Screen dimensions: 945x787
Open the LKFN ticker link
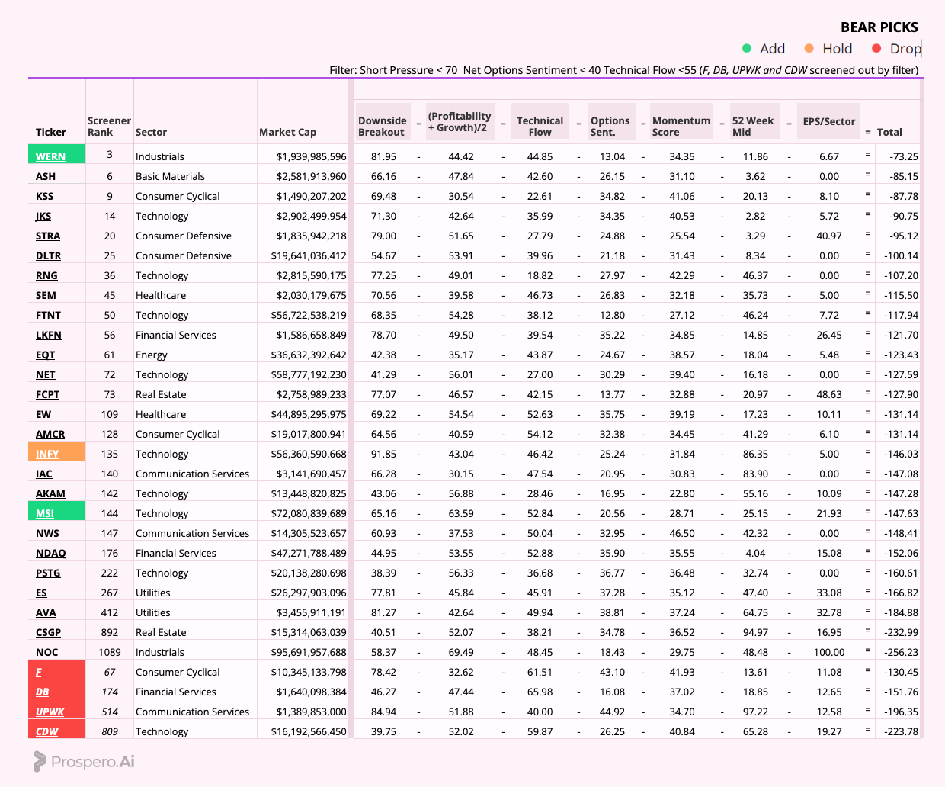pyautogui.click(x=49, y=335)
